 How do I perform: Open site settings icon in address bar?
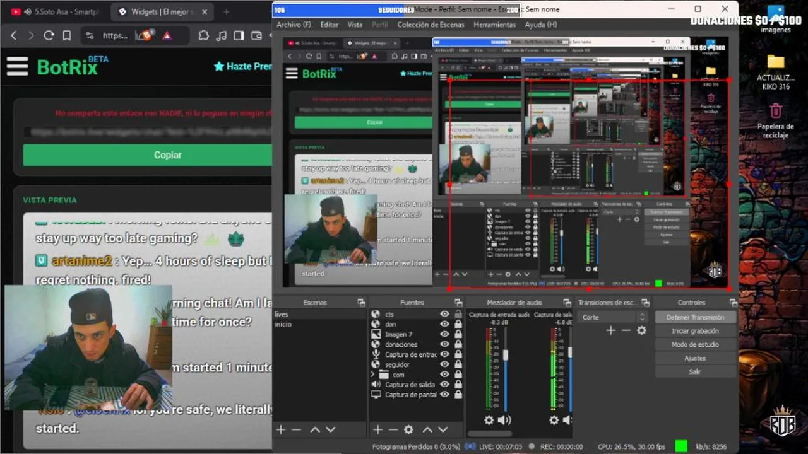89,35
